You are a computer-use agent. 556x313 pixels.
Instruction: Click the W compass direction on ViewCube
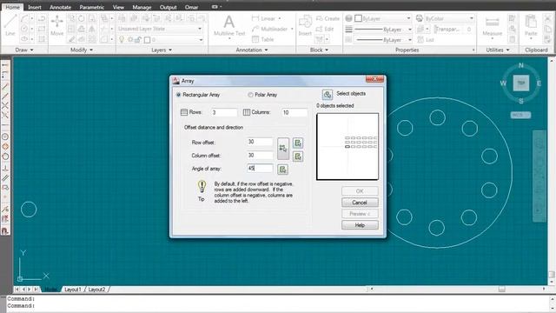(503, 83)
